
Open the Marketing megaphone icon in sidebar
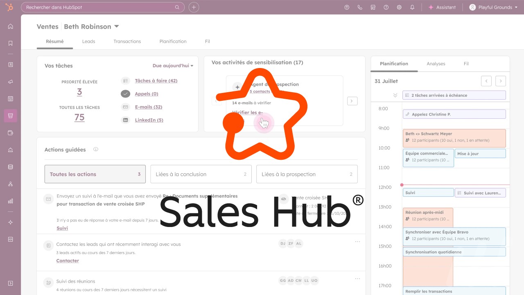10,82
